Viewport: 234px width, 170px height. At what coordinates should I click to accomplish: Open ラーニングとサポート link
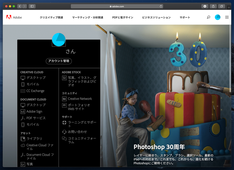[x=82, y=124]
